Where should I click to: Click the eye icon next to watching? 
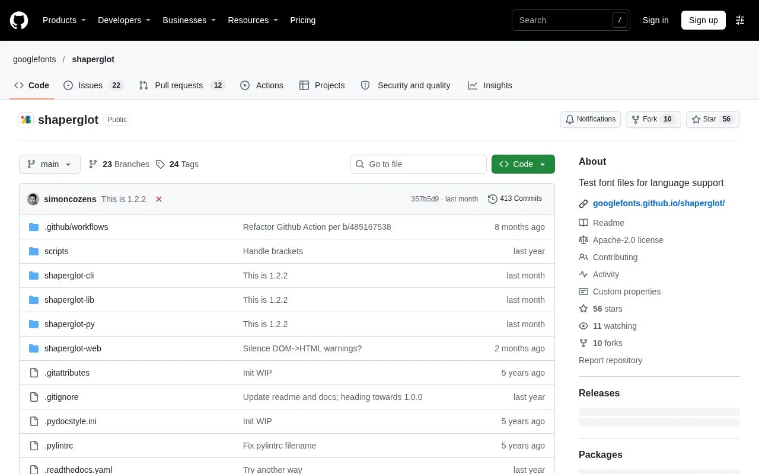(583, 326)
